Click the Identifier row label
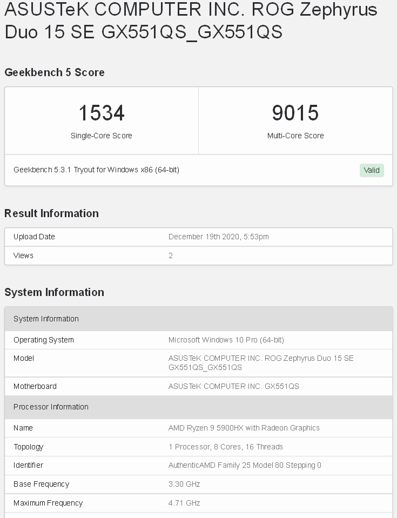 point(28,465)
